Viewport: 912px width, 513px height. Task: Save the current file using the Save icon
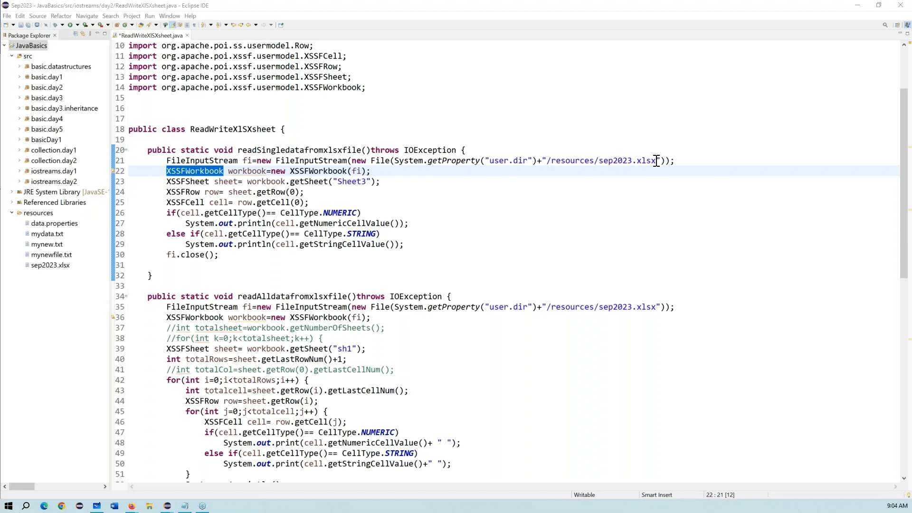tap(21, 25)
